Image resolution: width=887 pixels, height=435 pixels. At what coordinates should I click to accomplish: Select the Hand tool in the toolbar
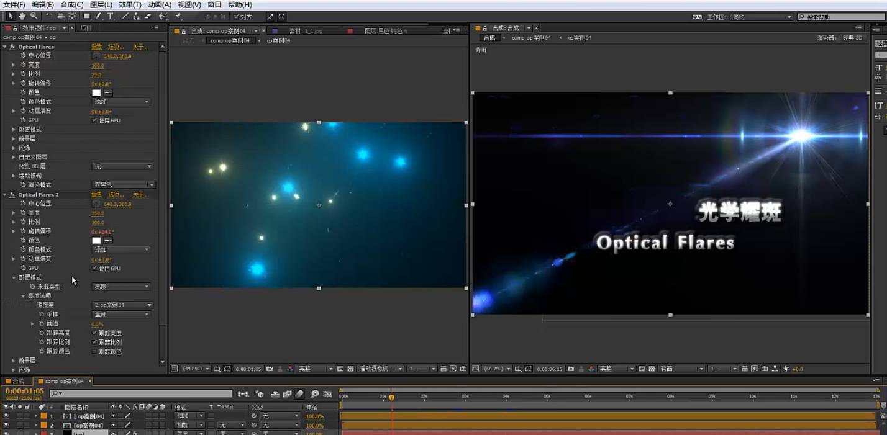tap(22, 16)
